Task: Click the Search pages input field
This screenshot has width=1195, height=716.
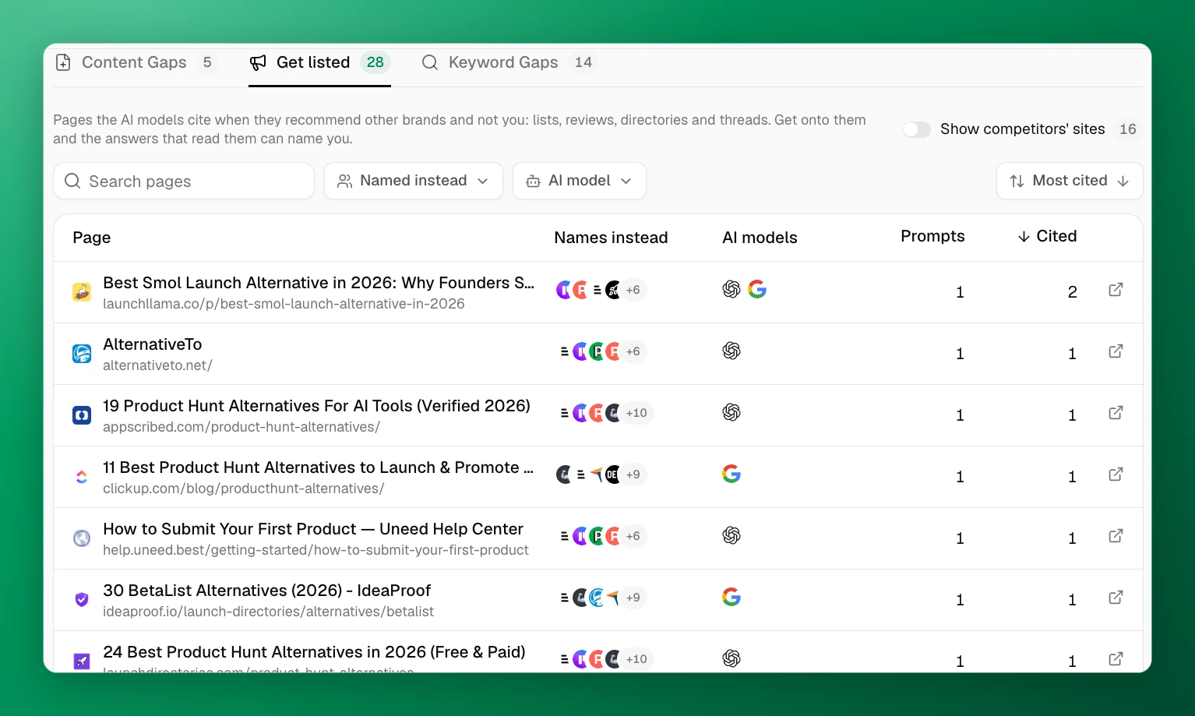Action: click(x=184, y=181)
